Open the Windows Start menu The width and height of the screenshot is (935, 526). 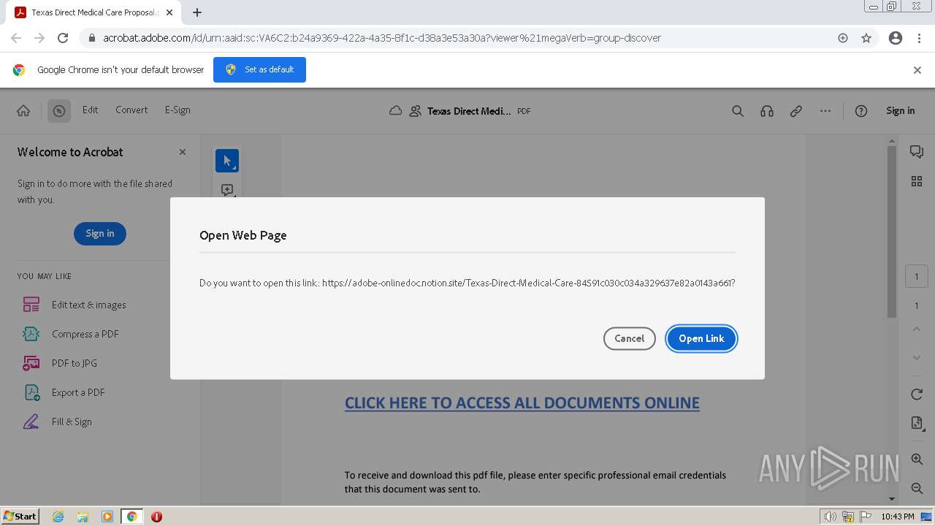20,516
